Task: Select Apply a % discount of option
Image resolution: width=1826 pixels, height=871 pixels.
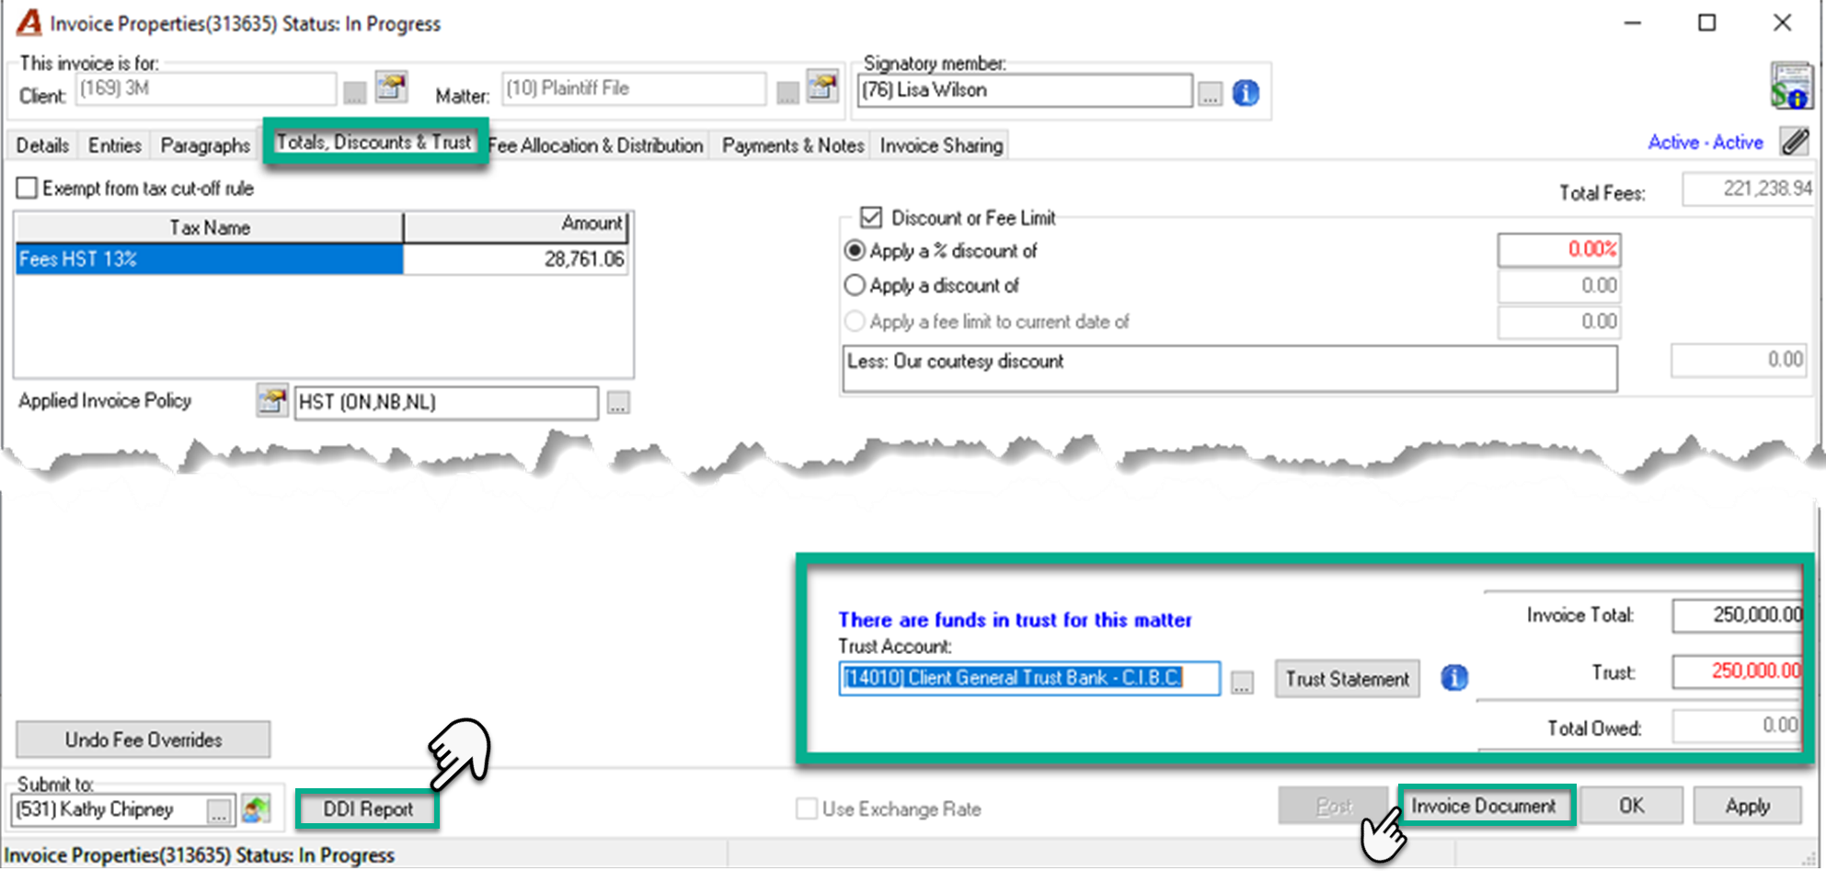Action: (x=855, y=250)
